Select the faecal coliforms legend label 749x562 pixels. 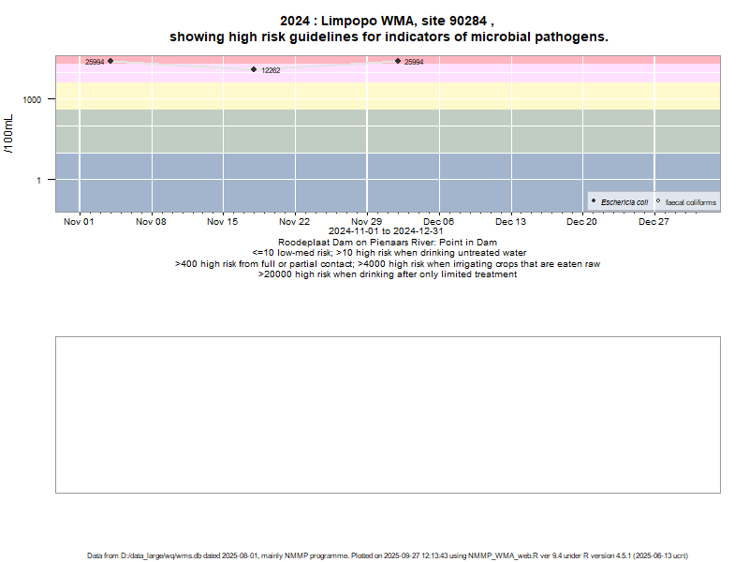tap(691, 202)
